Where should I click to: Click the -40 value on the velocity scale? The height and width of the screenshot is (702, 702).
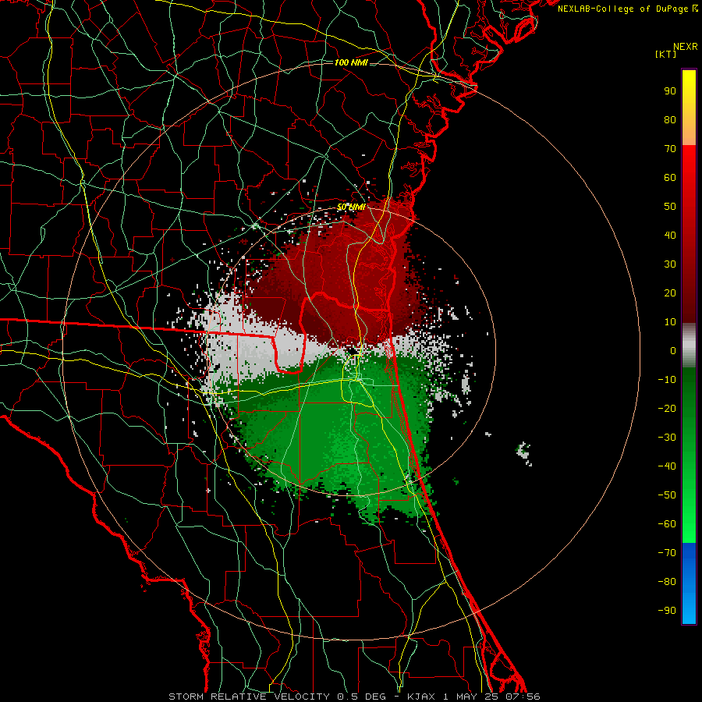(667, 466)
